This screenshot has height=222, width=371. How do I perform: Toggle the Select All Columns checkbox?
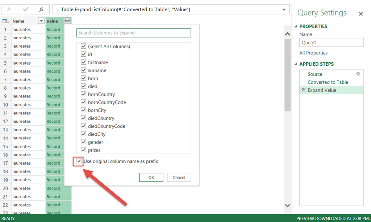pyautogui.click(x=84, y=47)
